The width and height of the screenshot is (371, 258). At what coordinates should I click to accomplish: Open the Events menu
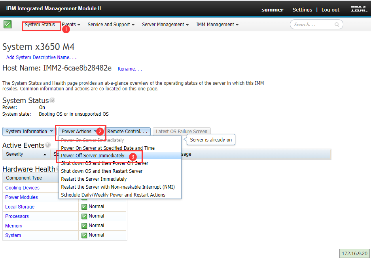pos(71,25)
